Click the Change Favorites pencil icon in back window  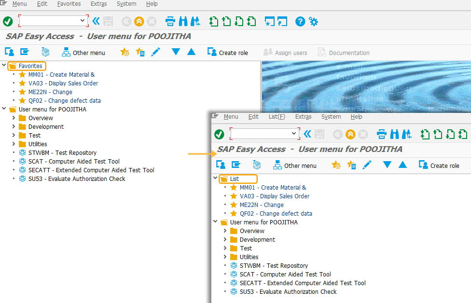click(155, 52)
